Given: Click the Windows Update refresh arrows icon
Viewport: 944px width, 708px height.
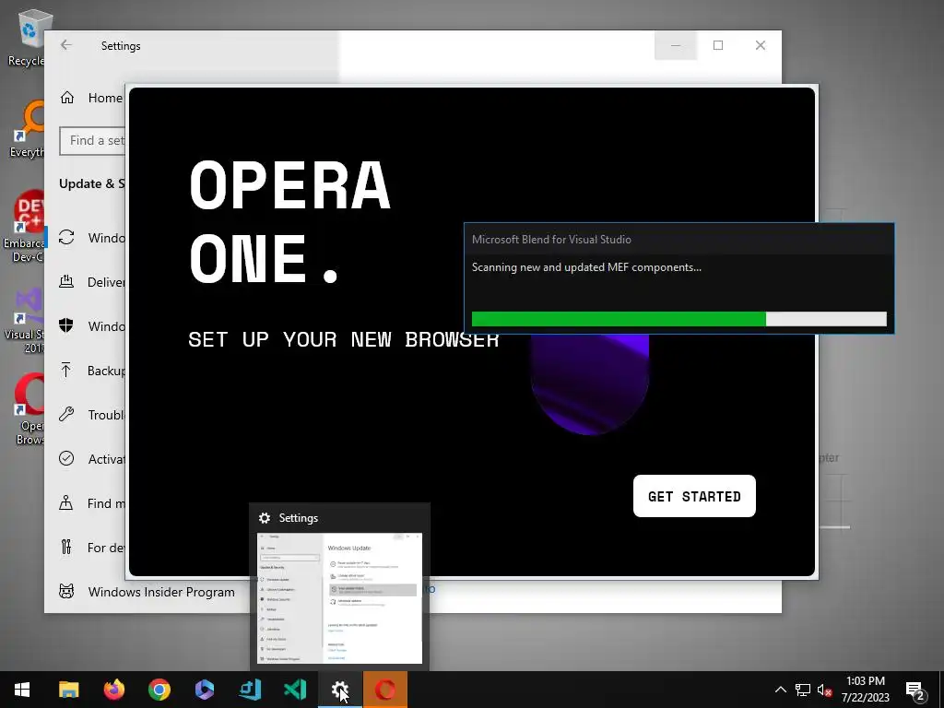Looking at the screenshot, I should point(66,237).
